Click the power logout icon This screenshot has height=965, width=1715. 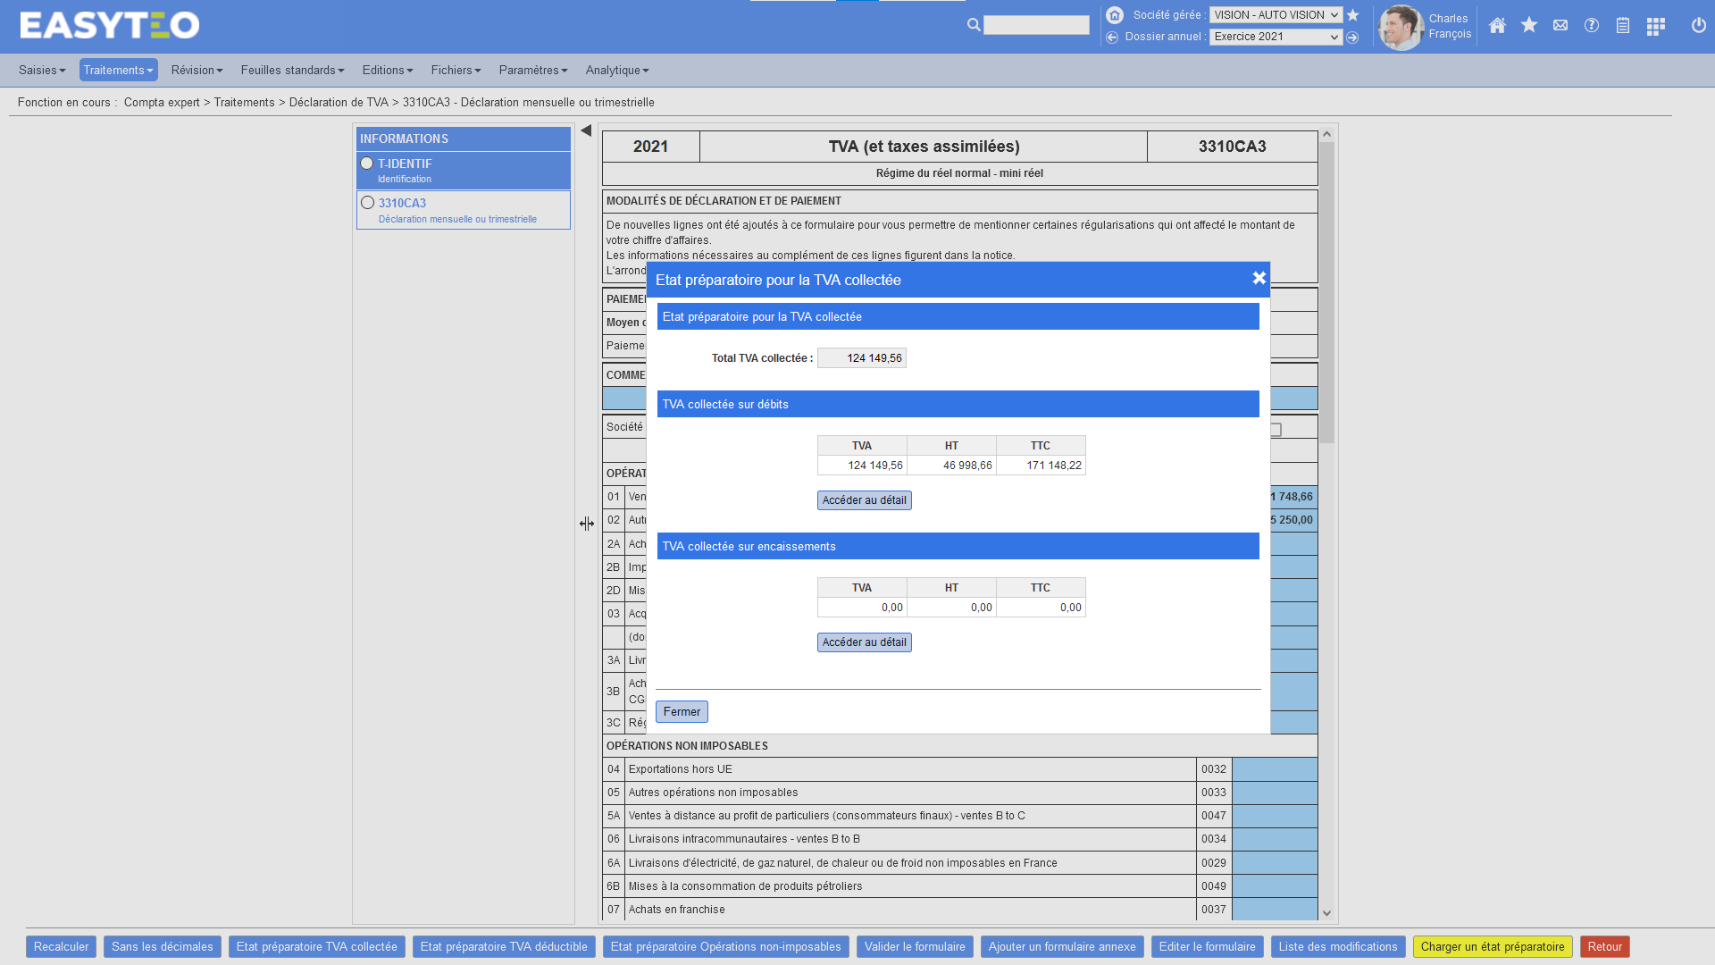(x=1698, y=26)
